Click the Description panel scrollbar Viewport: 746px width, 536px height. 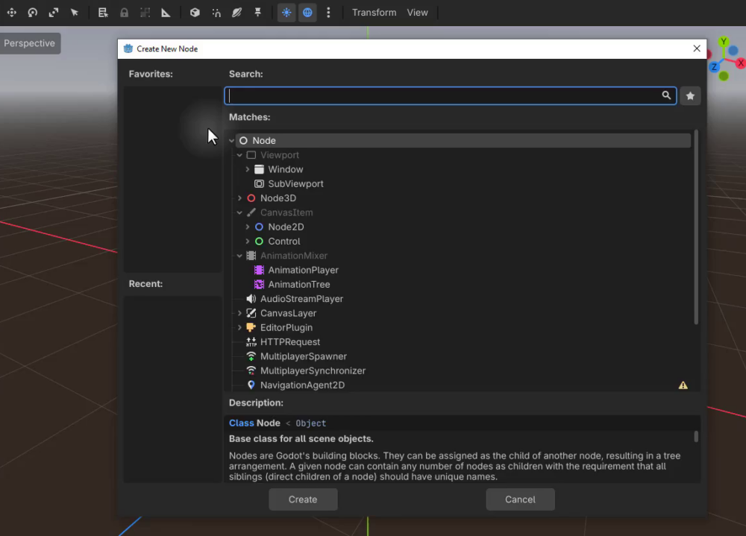click(x=696, y=437)
